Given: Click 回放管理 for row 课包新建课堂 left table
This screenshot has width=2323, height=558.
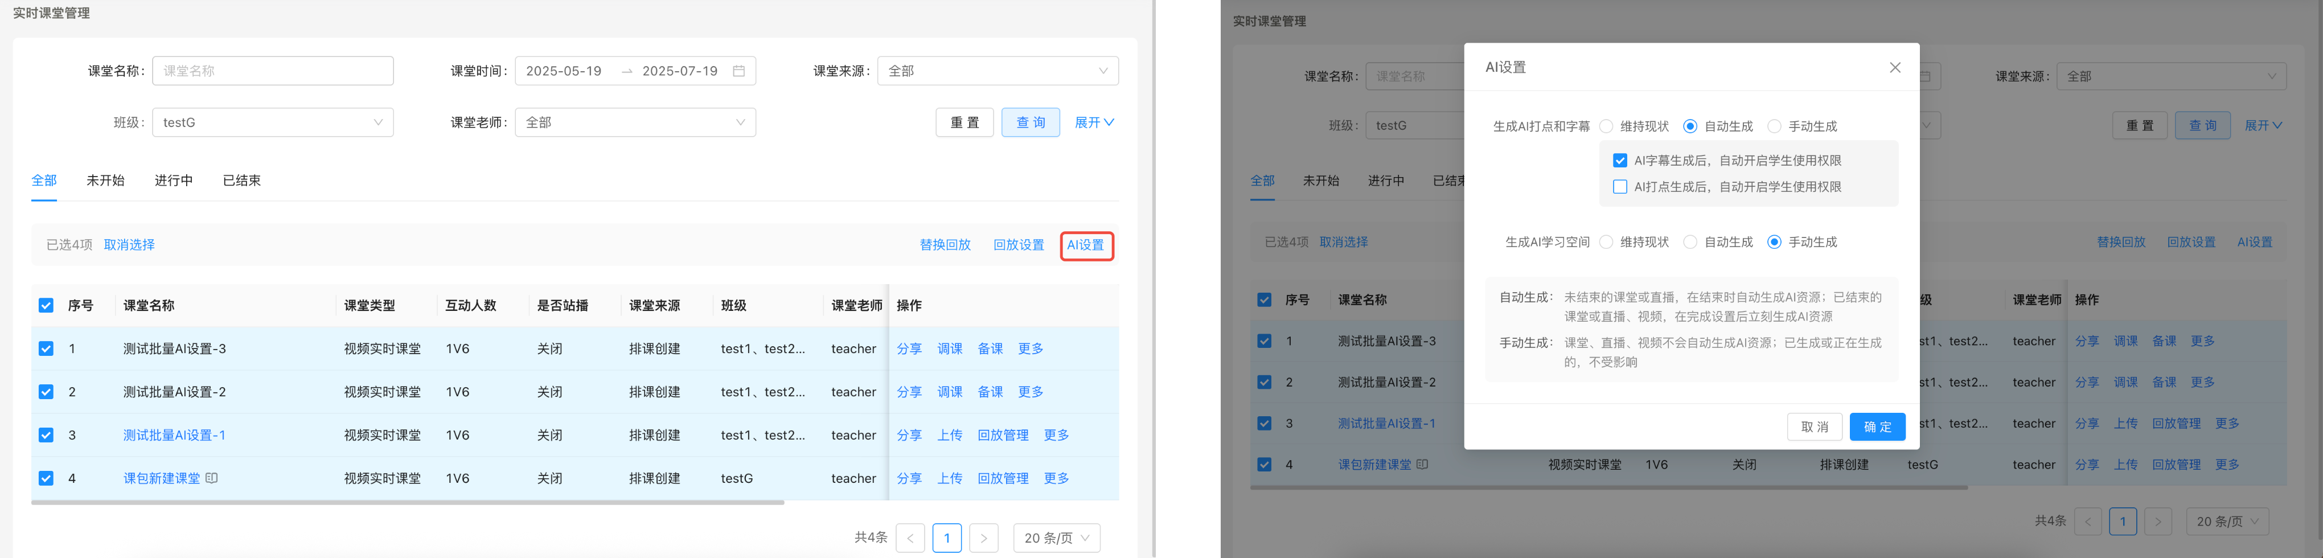Looking at the screenshot, I should pos(1003,479).
